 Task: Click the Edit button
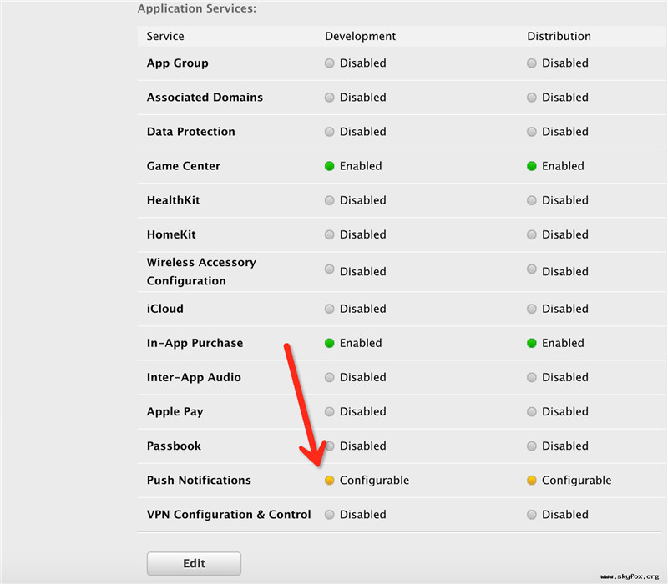pyautogui.click(x=194, y=563)
